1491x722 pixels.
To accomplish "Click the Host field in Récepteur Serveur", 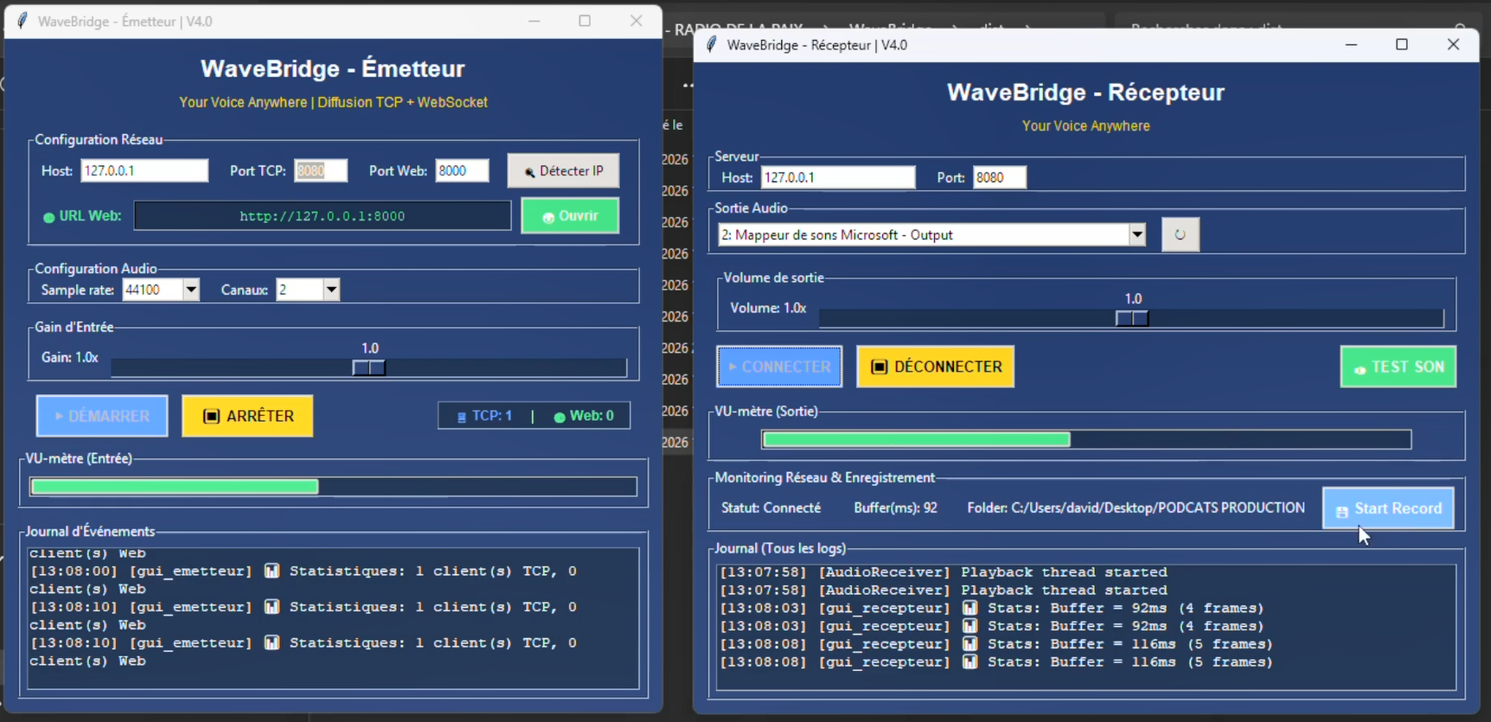I will (838, 177).
